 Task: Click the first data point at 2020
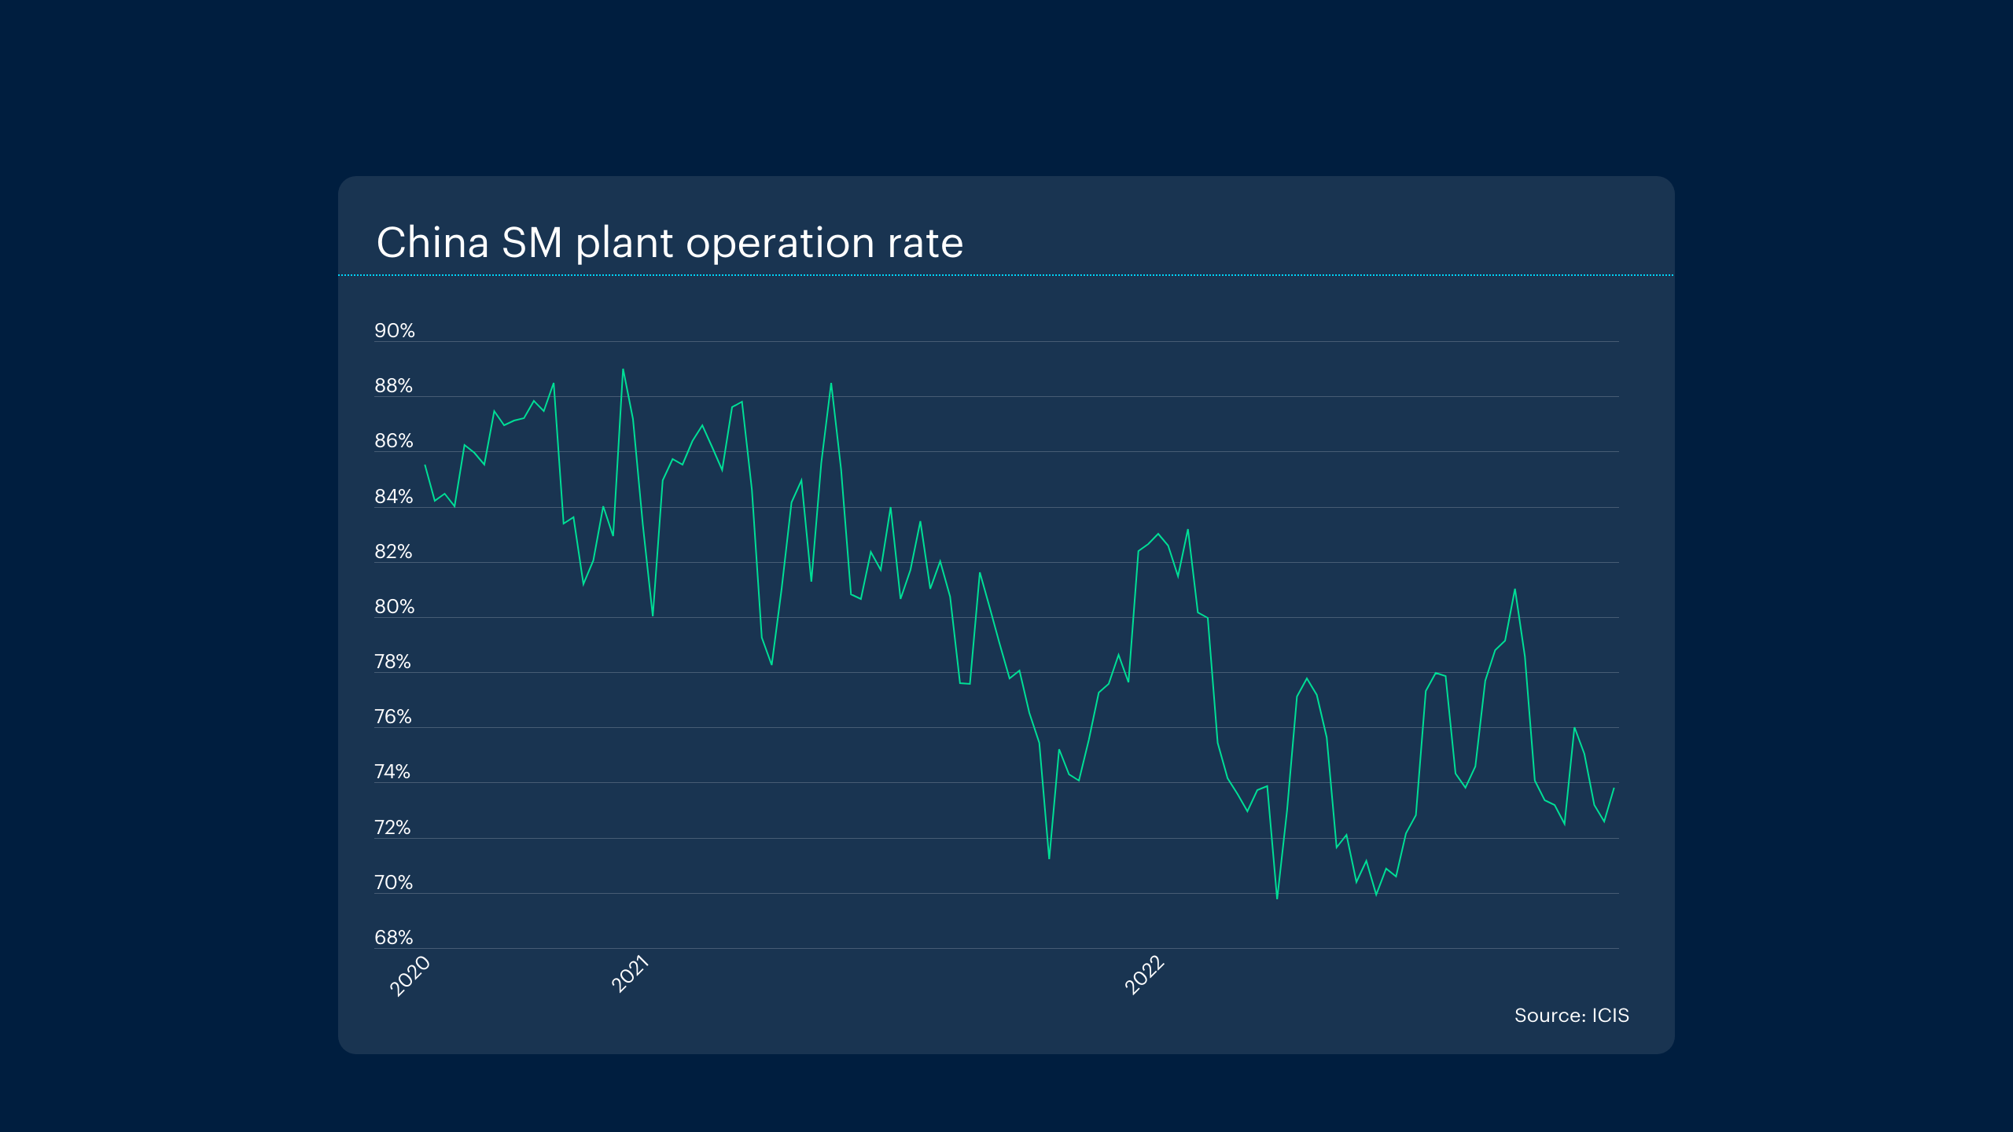pos(425,465)
